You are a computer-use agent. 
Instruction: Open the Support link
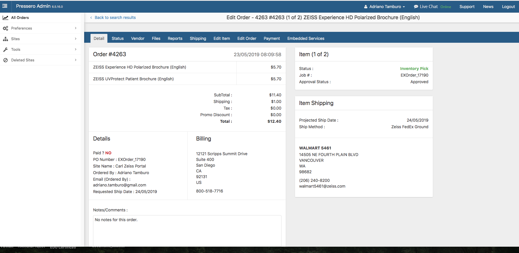pos(467,7)
